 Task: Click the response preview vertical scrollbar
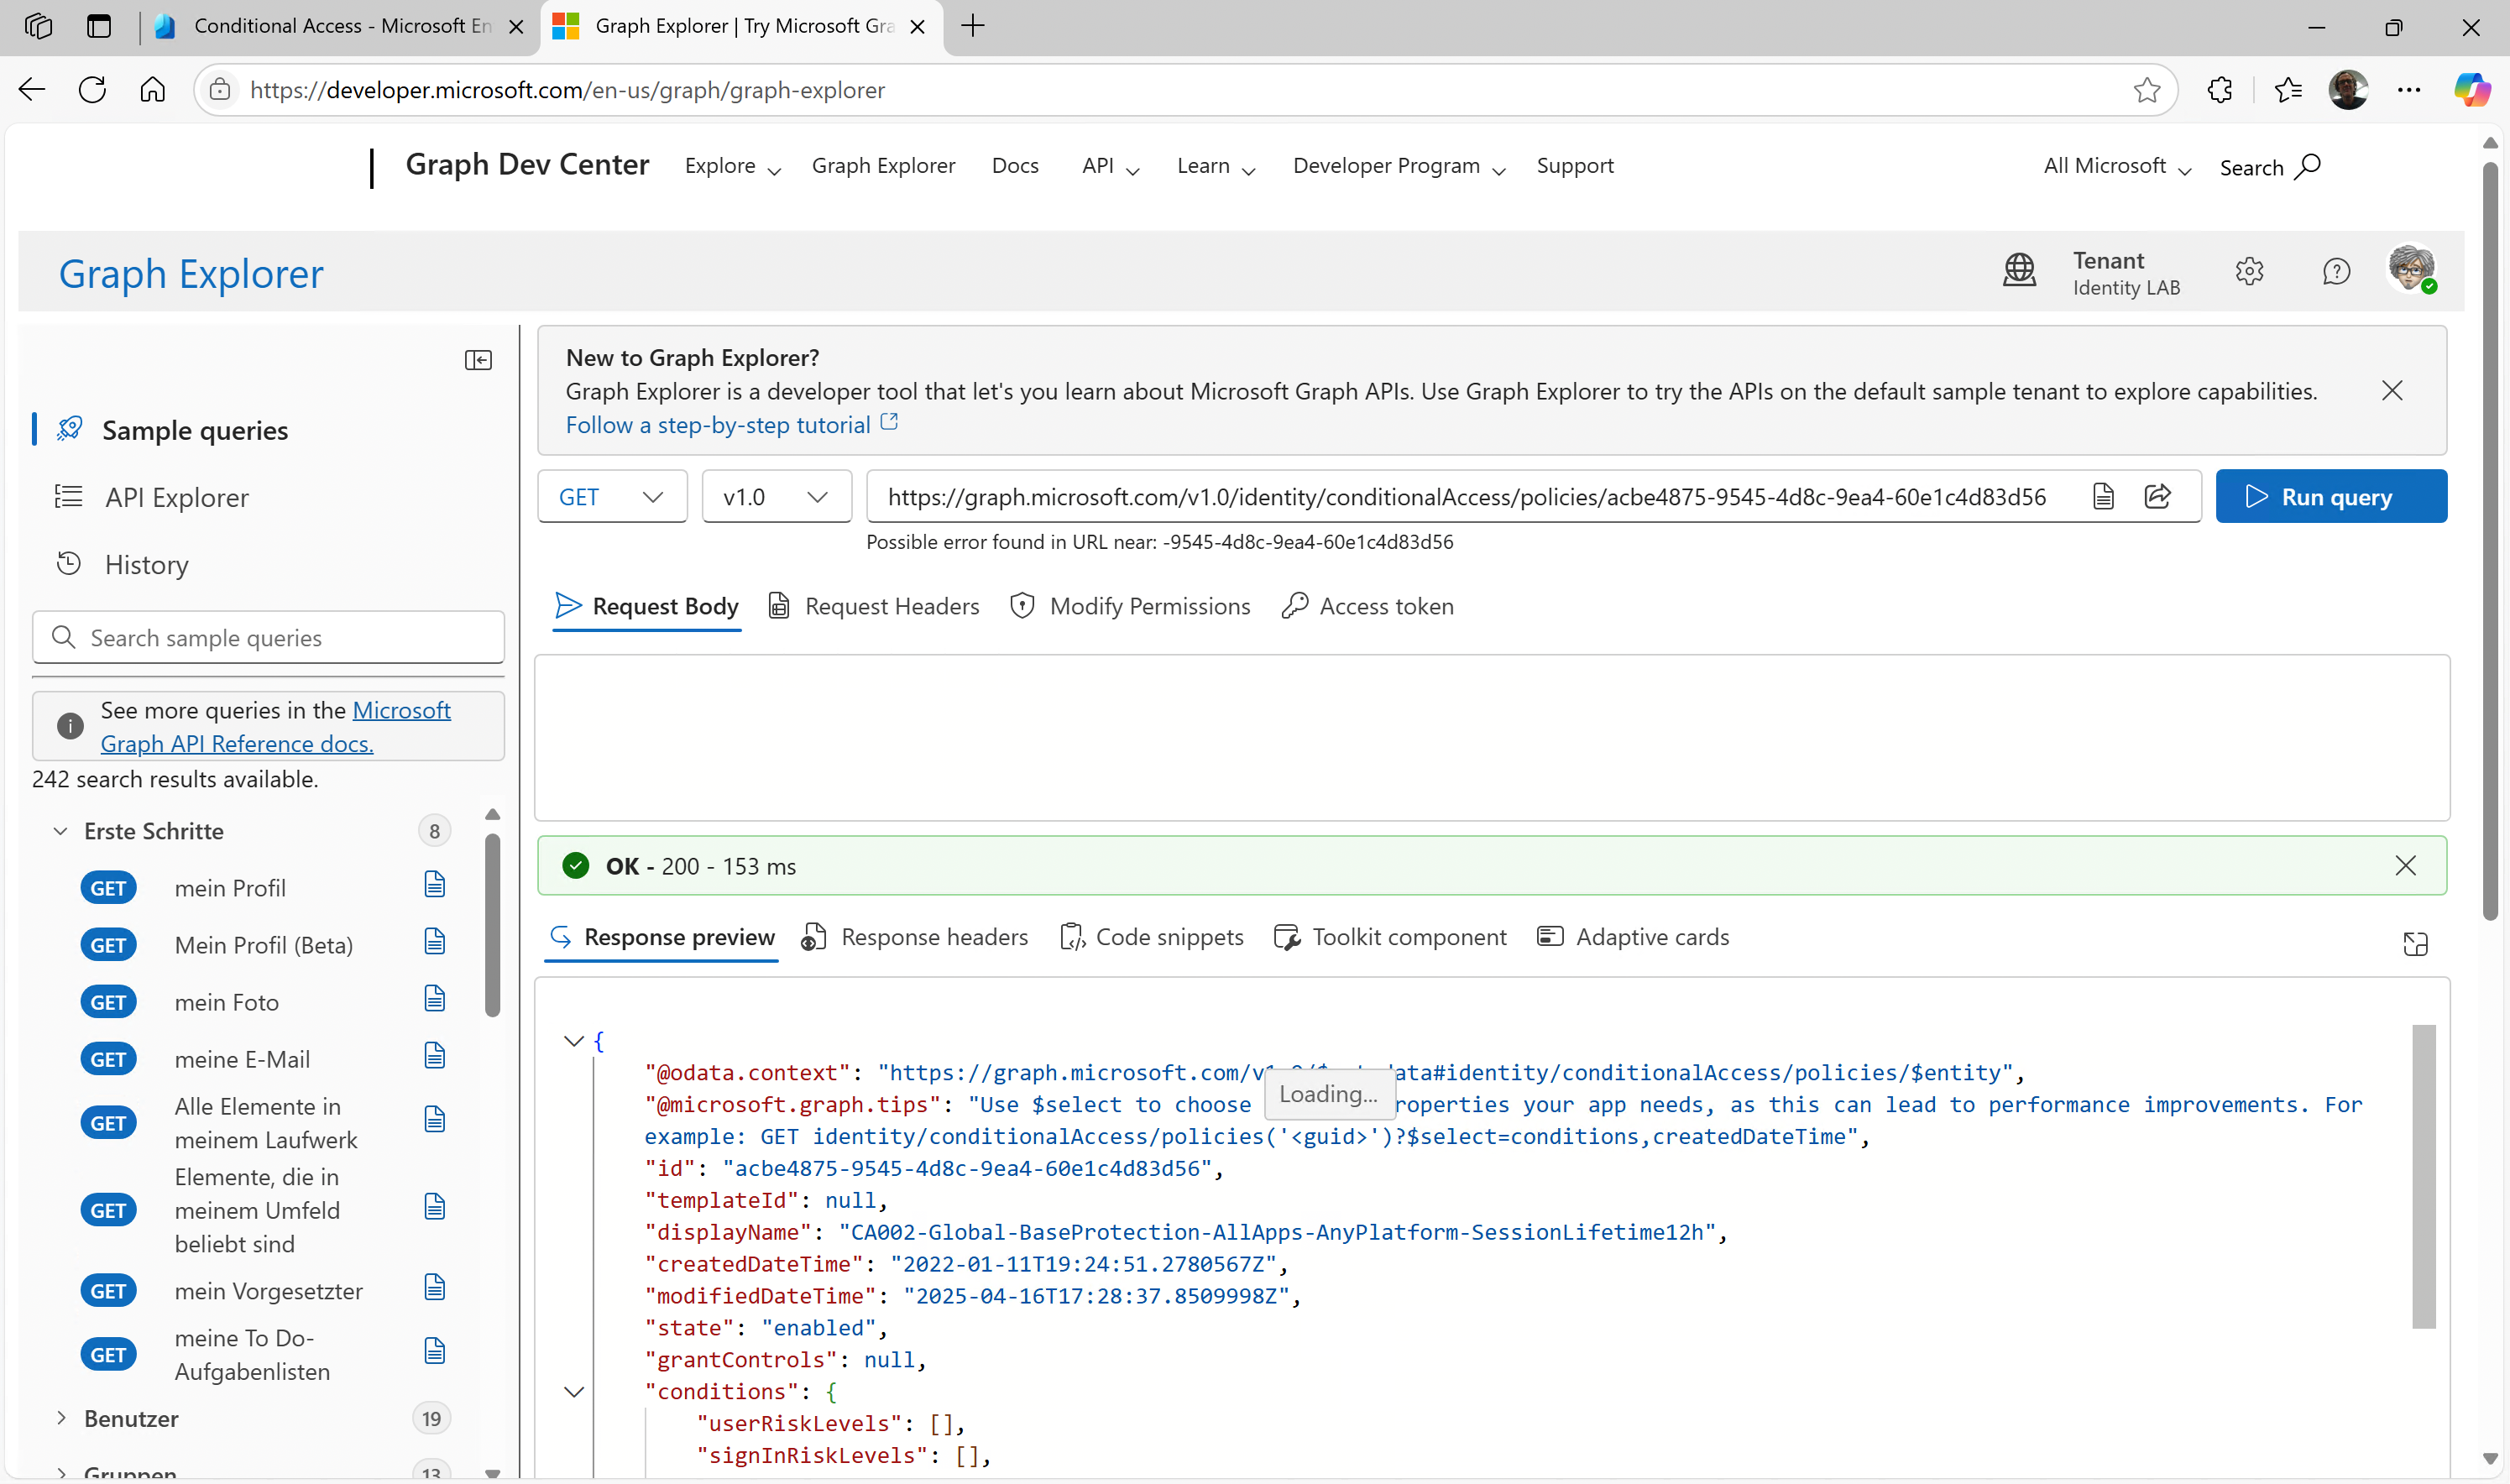coord(2423,1176)
